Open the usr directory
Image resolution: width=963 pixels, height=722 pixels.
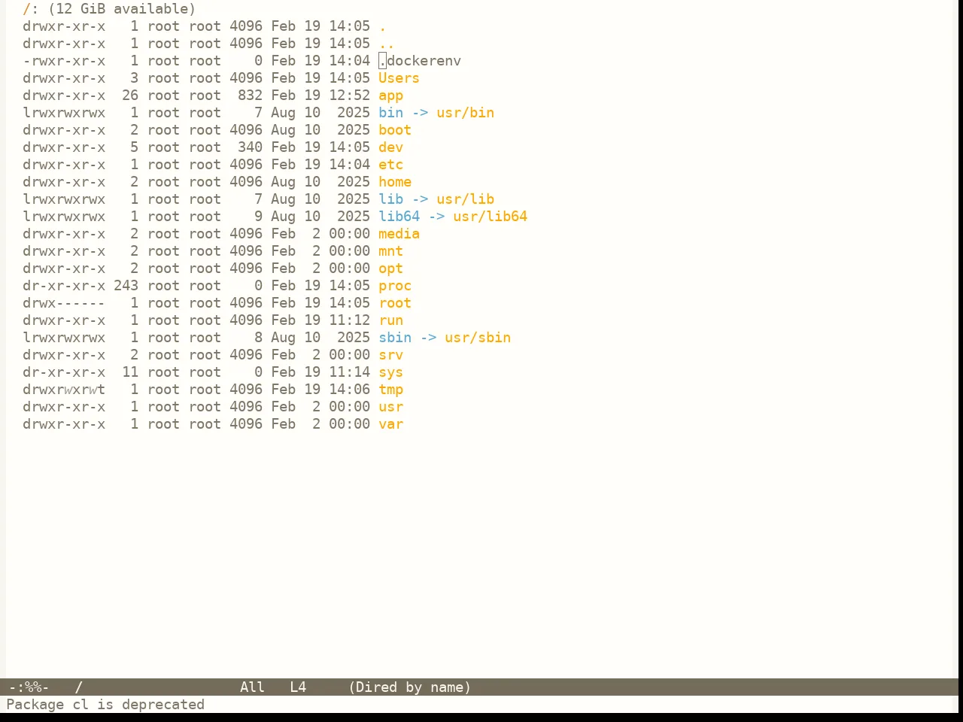tap(390, 407)
